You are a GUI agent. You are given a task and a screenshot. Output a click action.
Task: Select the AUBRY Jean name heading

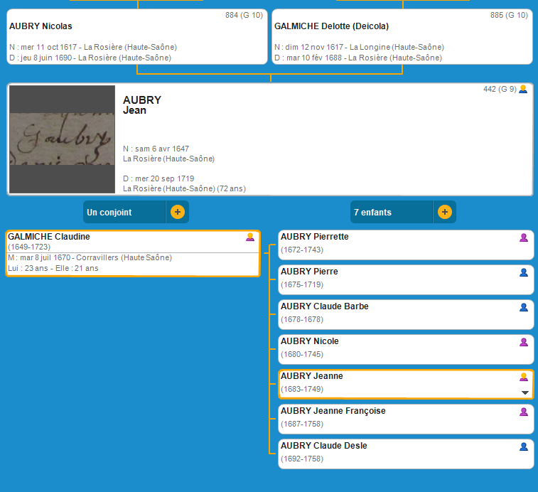click(142, 105)
